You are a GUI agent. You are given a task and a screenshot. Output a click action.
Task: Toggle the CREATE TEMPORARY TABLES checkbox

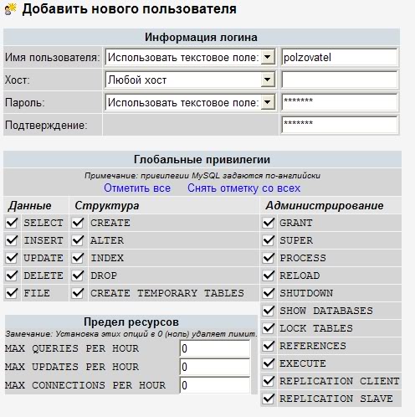click(x=78, y=293)
